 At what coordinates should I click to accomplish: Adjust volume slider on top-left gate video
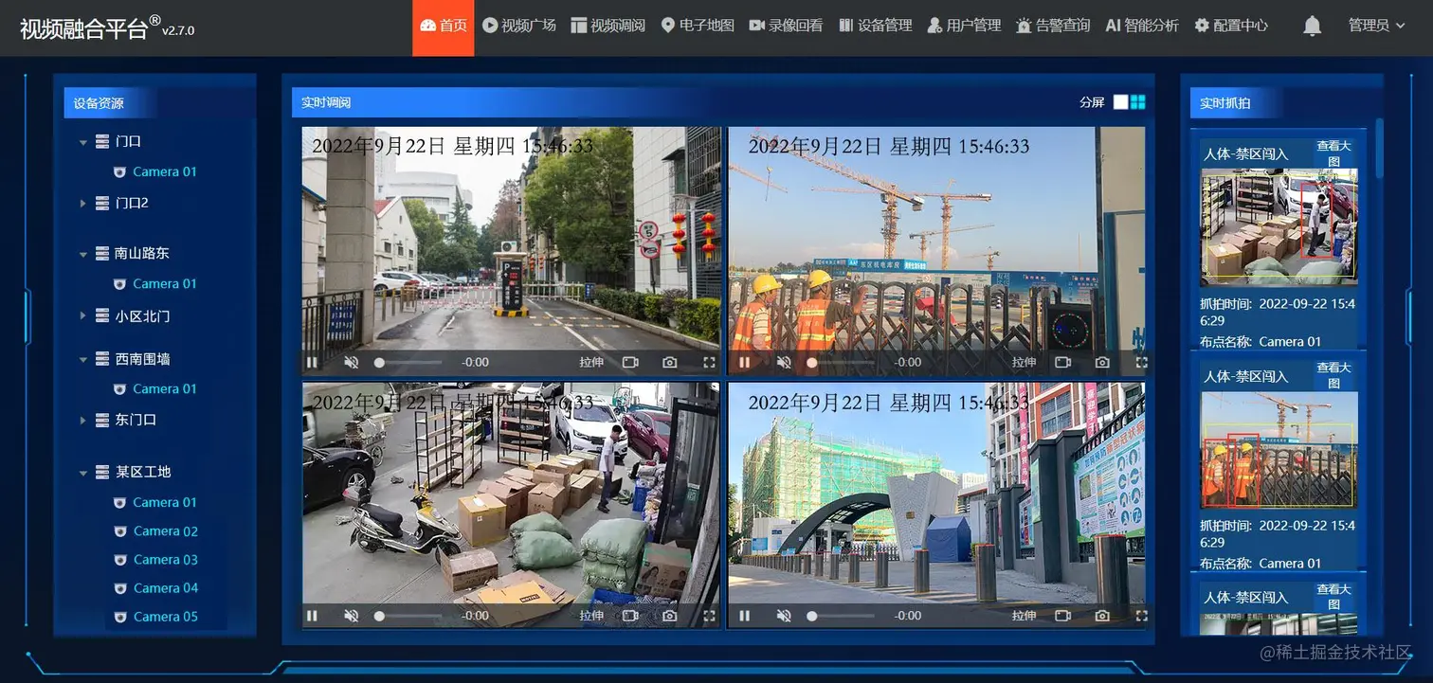click(408, 362)
